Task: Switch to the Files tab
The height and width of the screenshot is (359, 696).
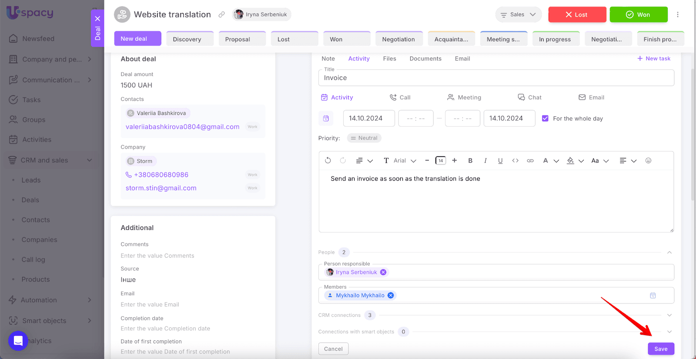Action: [389, 59]
